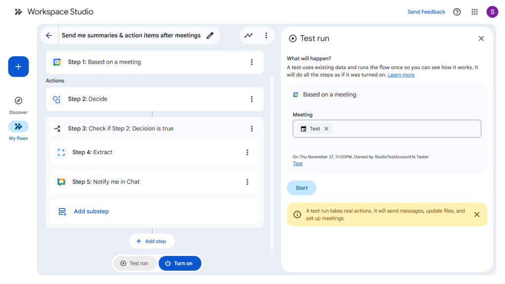Open Step 5 Notify three-dot menu

click(247, 182)
